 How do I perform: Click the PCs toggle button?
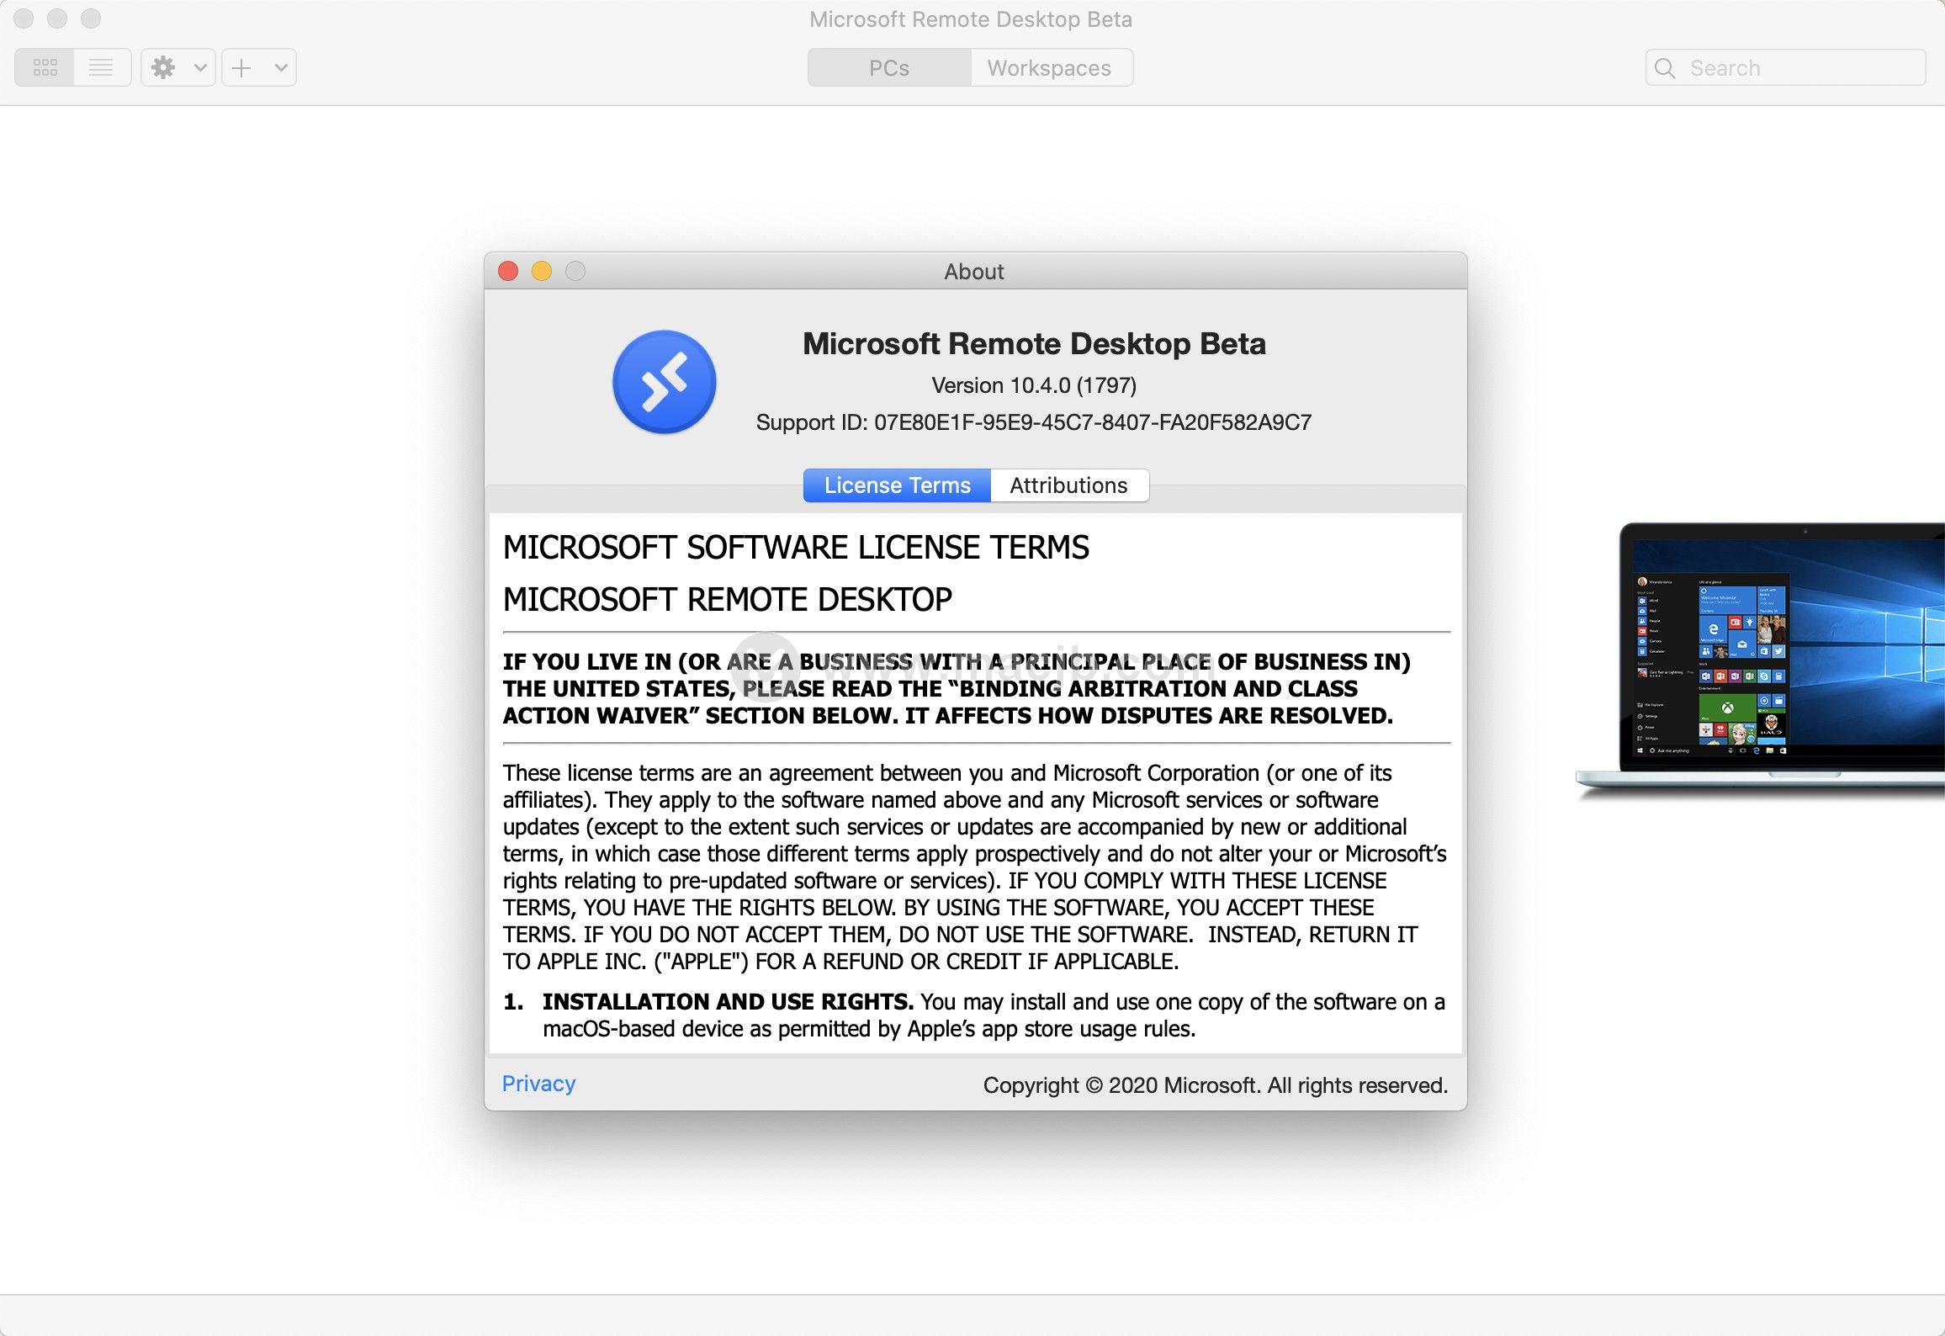888,68
